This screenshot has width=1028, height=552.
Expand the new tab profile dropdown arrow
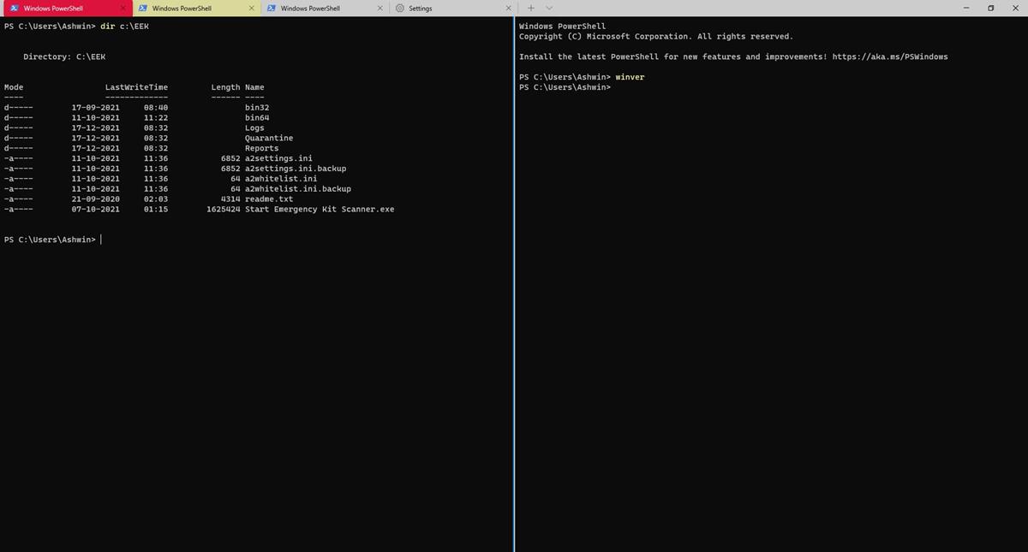click(x=549, y=8)
